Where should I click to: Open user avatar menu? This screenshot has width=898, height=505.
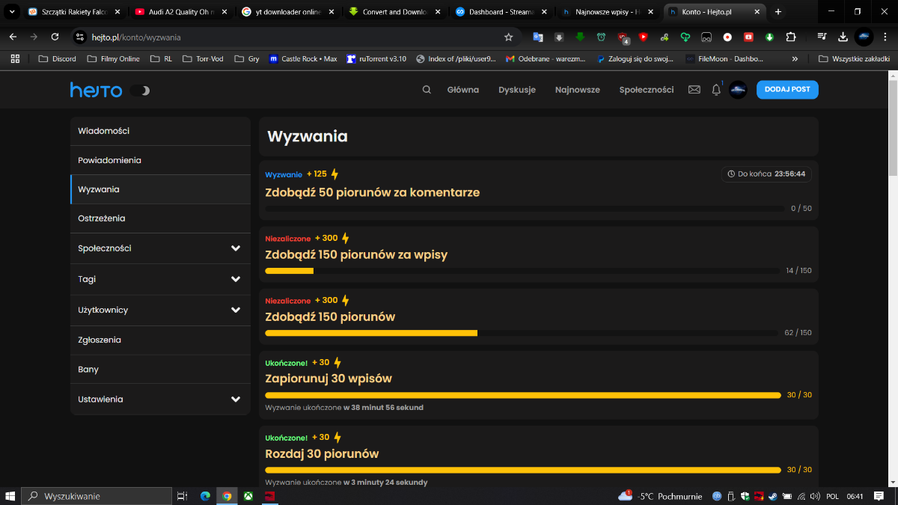coord(738,90)
